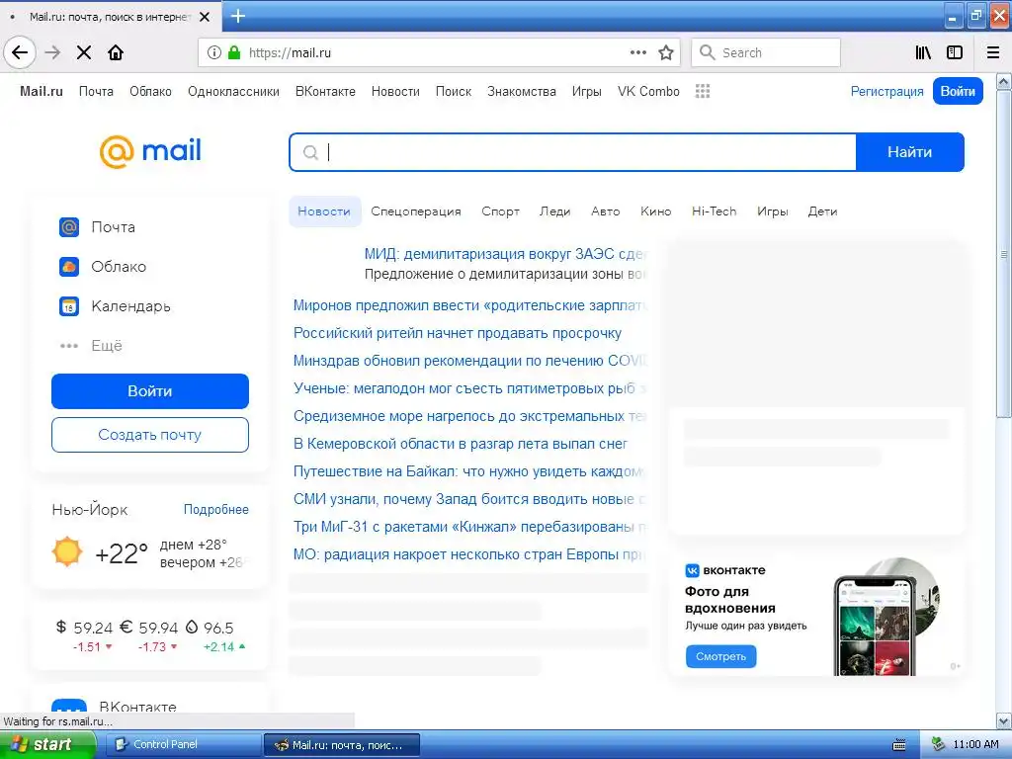Close the Mail.ru browser tab
Viewport: 1012px width, 759px height.
(205, 17)
